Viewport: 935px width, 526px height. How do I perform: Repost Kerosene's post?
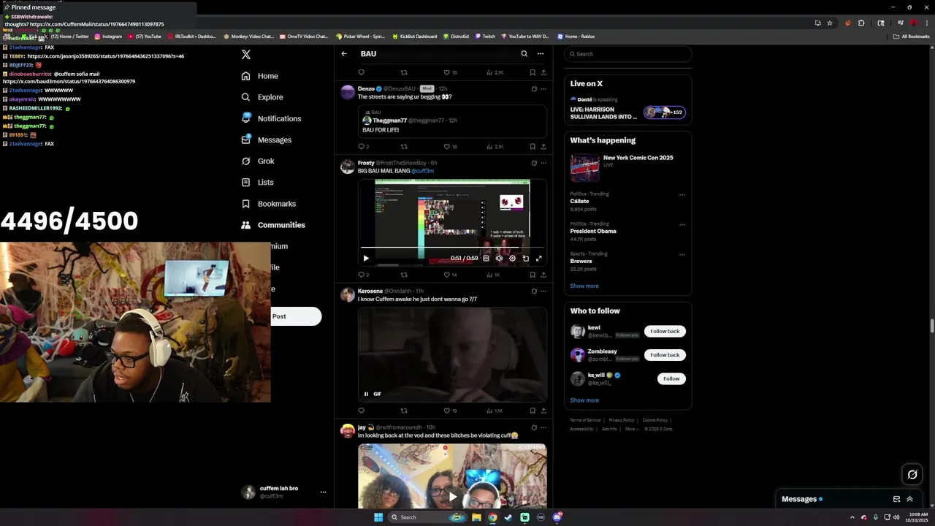[404, 411]
